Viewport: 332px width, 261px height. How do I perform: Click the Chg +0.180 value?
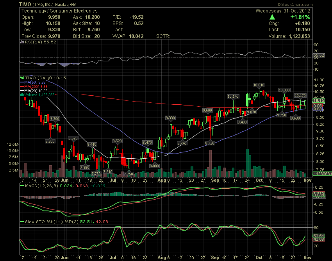[x=302, y=23]
